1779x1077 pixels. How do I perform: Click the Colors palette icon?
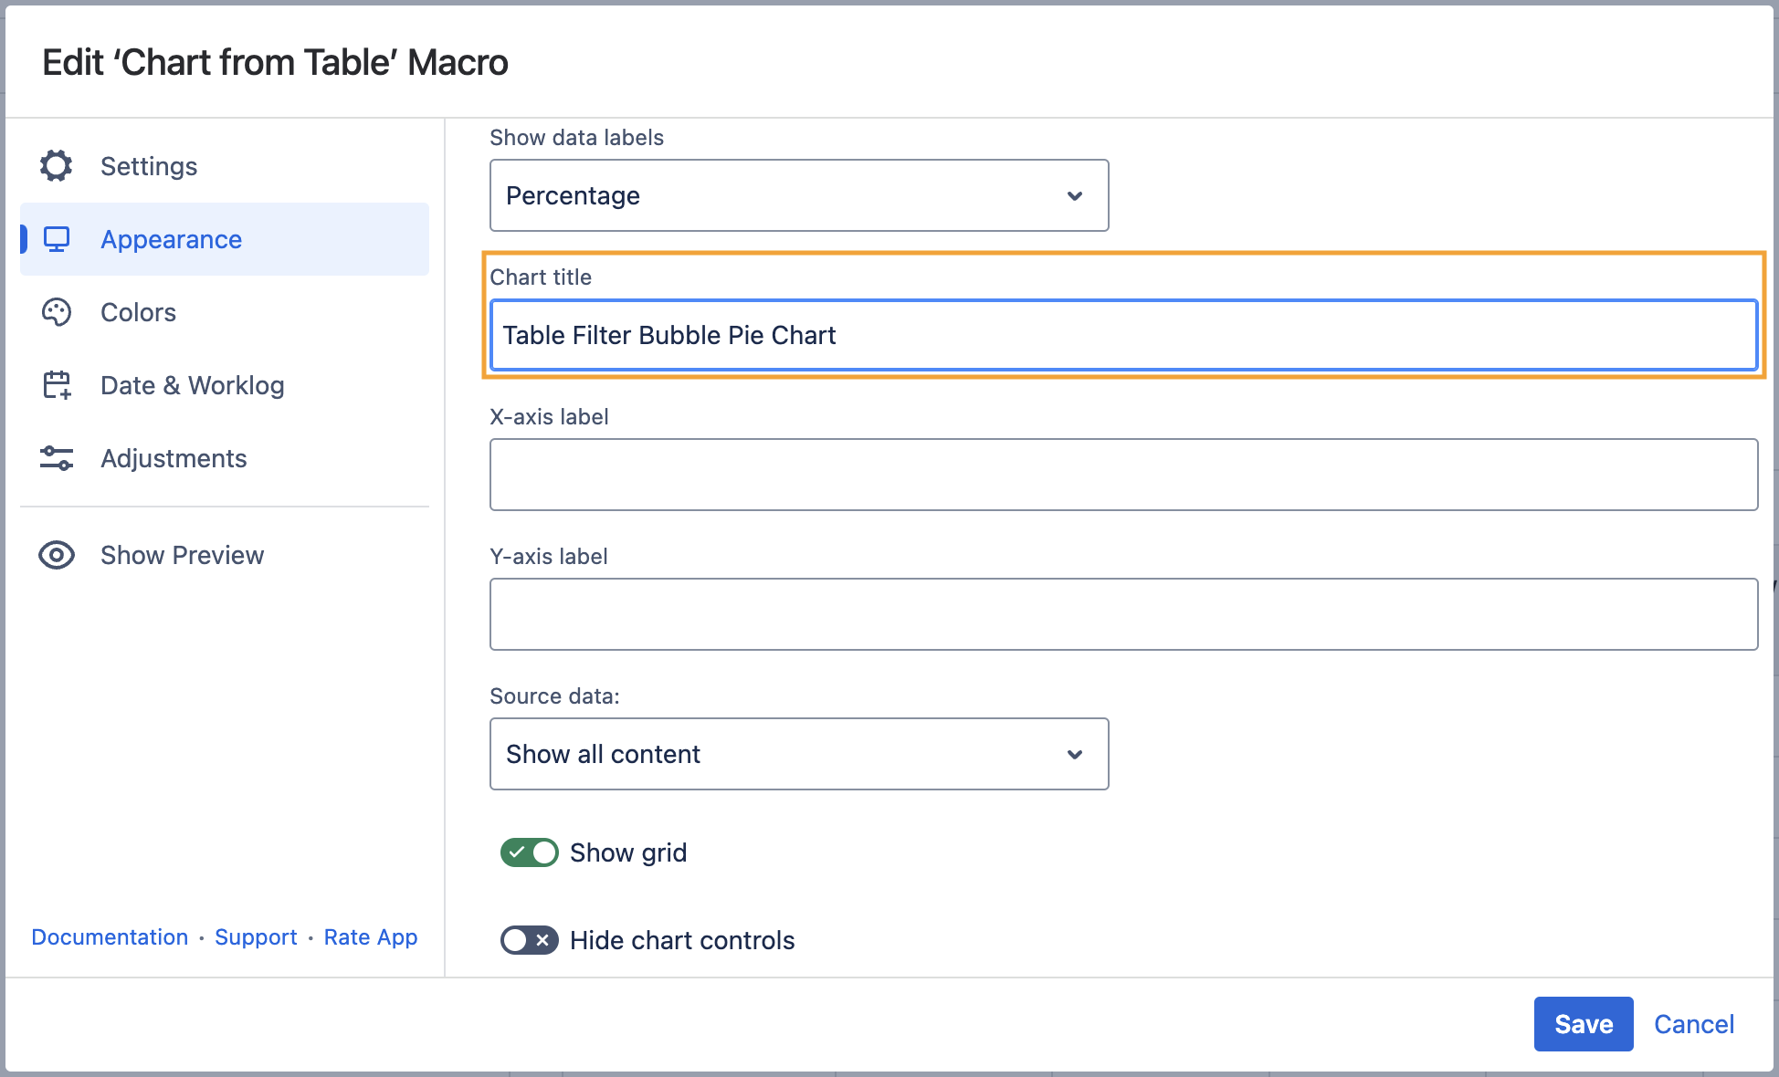click(57, 312)
